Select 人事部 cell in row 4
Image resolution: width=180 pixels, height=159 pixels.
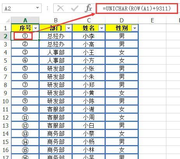point(56,52)
